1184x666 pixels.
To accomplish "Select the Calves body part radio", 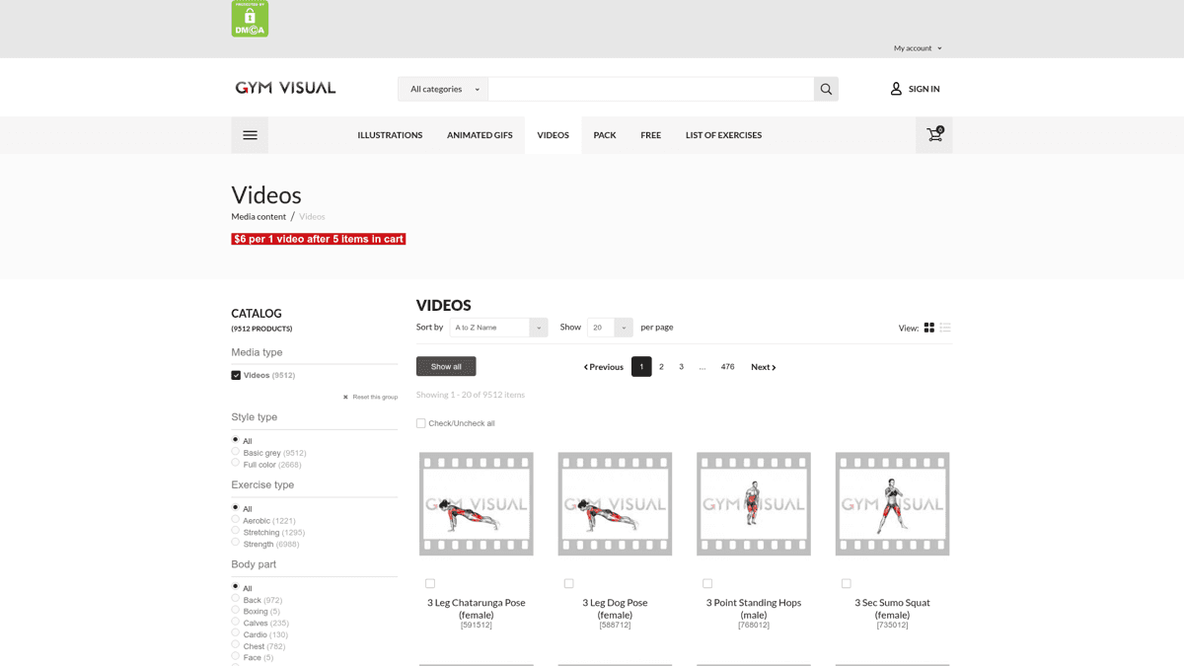I will point(235,622).
